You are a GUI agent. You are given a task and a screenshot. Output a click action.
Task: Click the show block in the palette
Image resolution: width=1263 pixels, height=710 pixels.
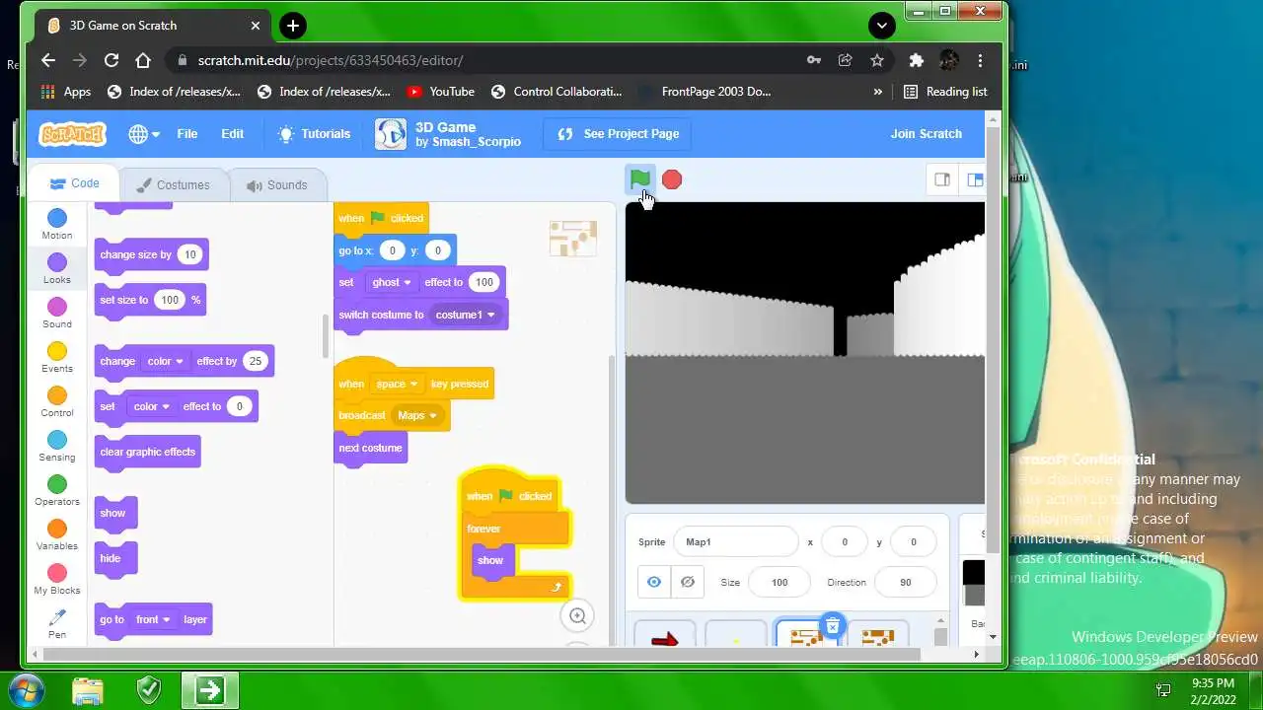pyautogui.click(x=114, y=513)
